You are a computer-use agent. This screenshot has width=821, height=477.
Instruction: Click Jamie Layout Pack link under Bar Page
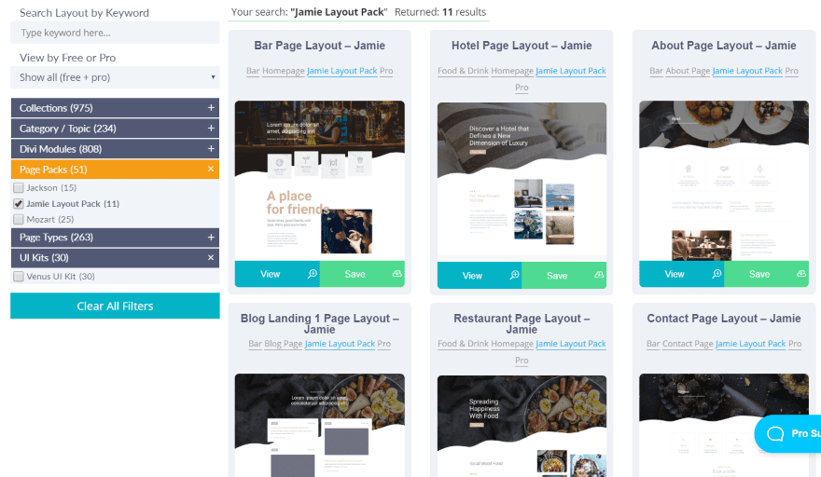tap(341, 71)
